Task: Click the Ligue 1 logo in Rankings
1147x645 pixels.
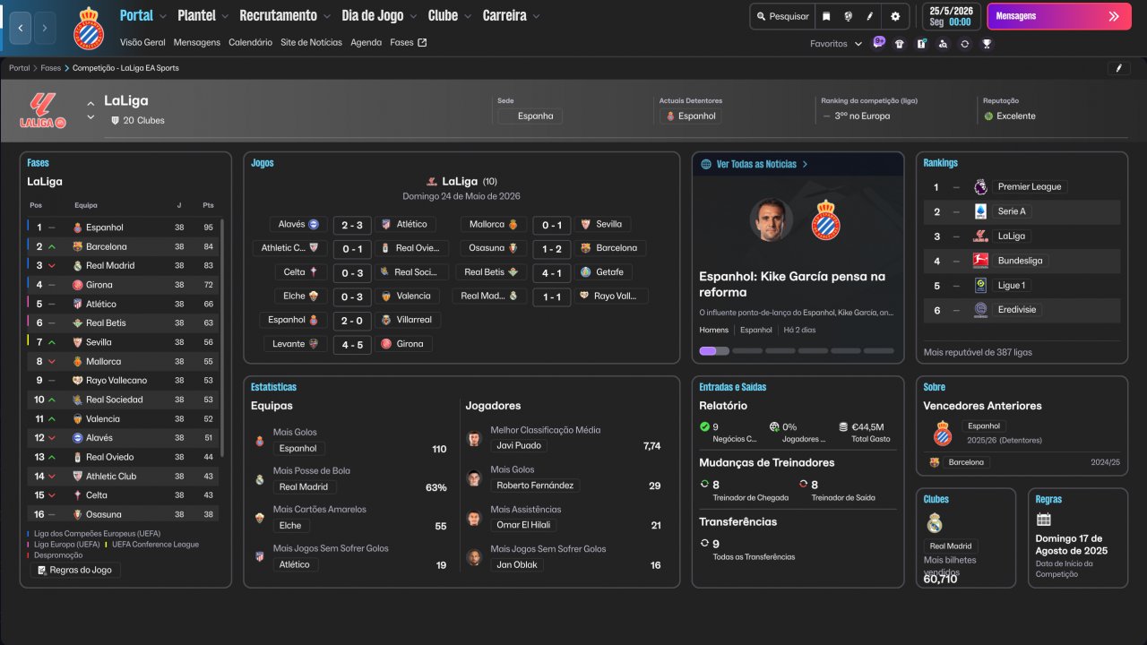Action: (x=981, y=285)
